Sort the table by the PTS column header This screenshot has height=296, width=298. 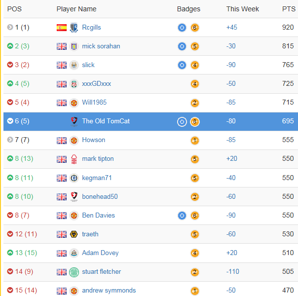coord(288,9)
